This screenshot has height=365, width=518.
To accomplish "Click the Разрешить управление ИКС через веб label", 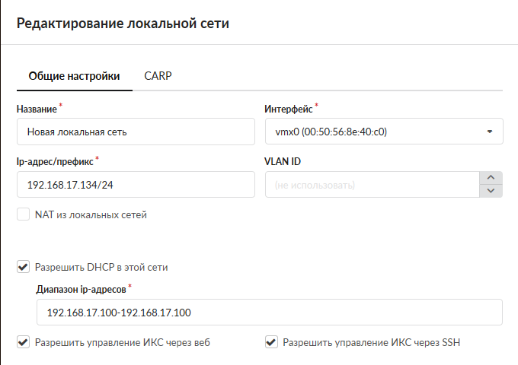I will coord(123,343).
